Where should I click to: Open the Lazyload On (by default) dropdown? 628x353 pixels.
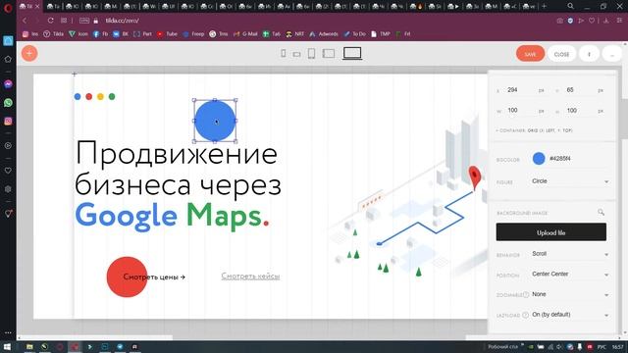[x=570, y=315]
